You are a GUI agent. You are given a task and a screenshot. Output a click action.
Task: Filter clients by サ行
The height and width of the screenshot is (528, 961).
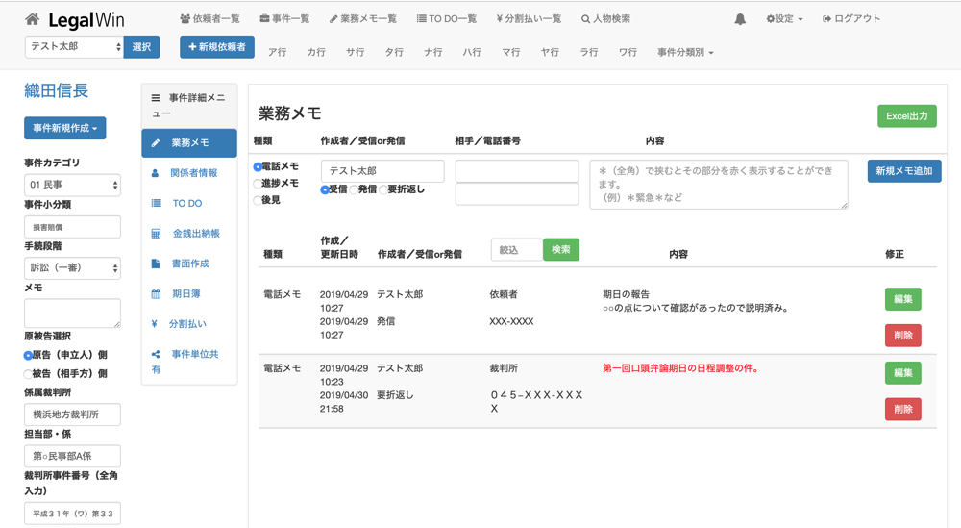tap(355, 52)
